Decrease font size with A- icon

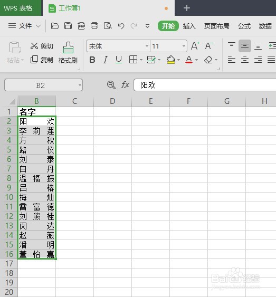click(x=209, y=46)
